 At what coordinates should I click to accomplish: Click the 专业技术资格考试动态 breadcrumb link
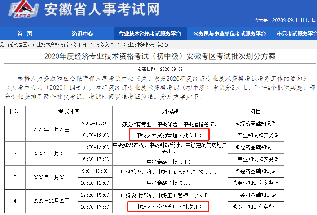tap(145, 45)
